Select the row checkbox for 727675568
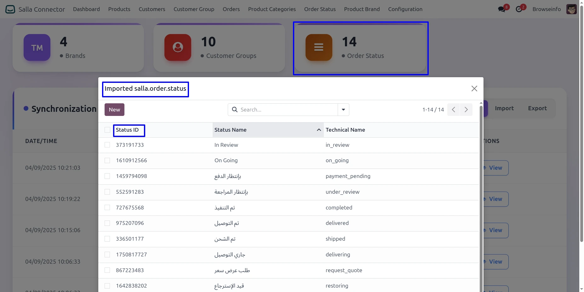This screenshot has height=292, width=584. (107, 208)
